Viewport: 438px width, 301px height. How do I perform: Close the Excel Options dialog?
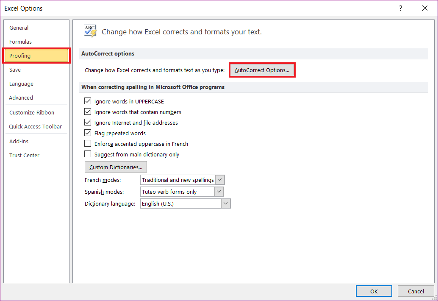424,8
